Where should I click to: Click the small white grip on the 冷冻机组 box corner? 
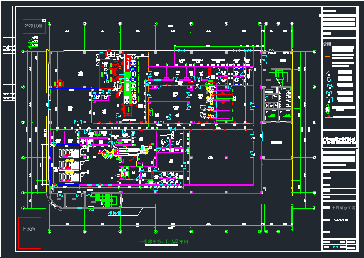tap(44, 21)
